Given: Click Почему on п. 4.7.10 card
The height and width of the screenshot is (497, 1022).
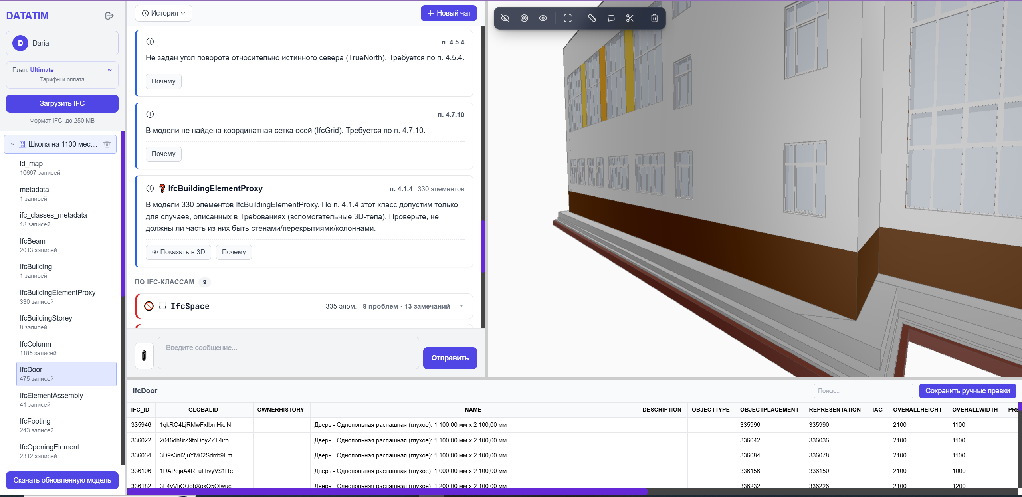Looking at the screenshot, I should click(x=163, y=154).
